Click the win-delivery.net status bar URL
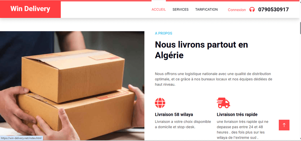The width and height of the screenshot is (301, 141). [21, 138]
